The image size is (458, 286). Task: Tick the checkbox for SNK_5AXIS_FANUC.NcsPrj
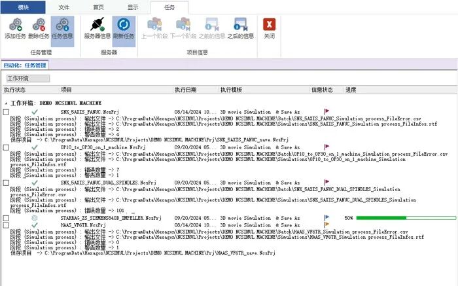6,112
